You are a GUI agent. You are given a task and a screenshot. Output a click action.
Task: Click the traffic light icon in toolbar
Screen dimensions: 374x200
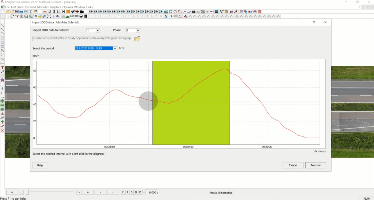pos(85,16)
